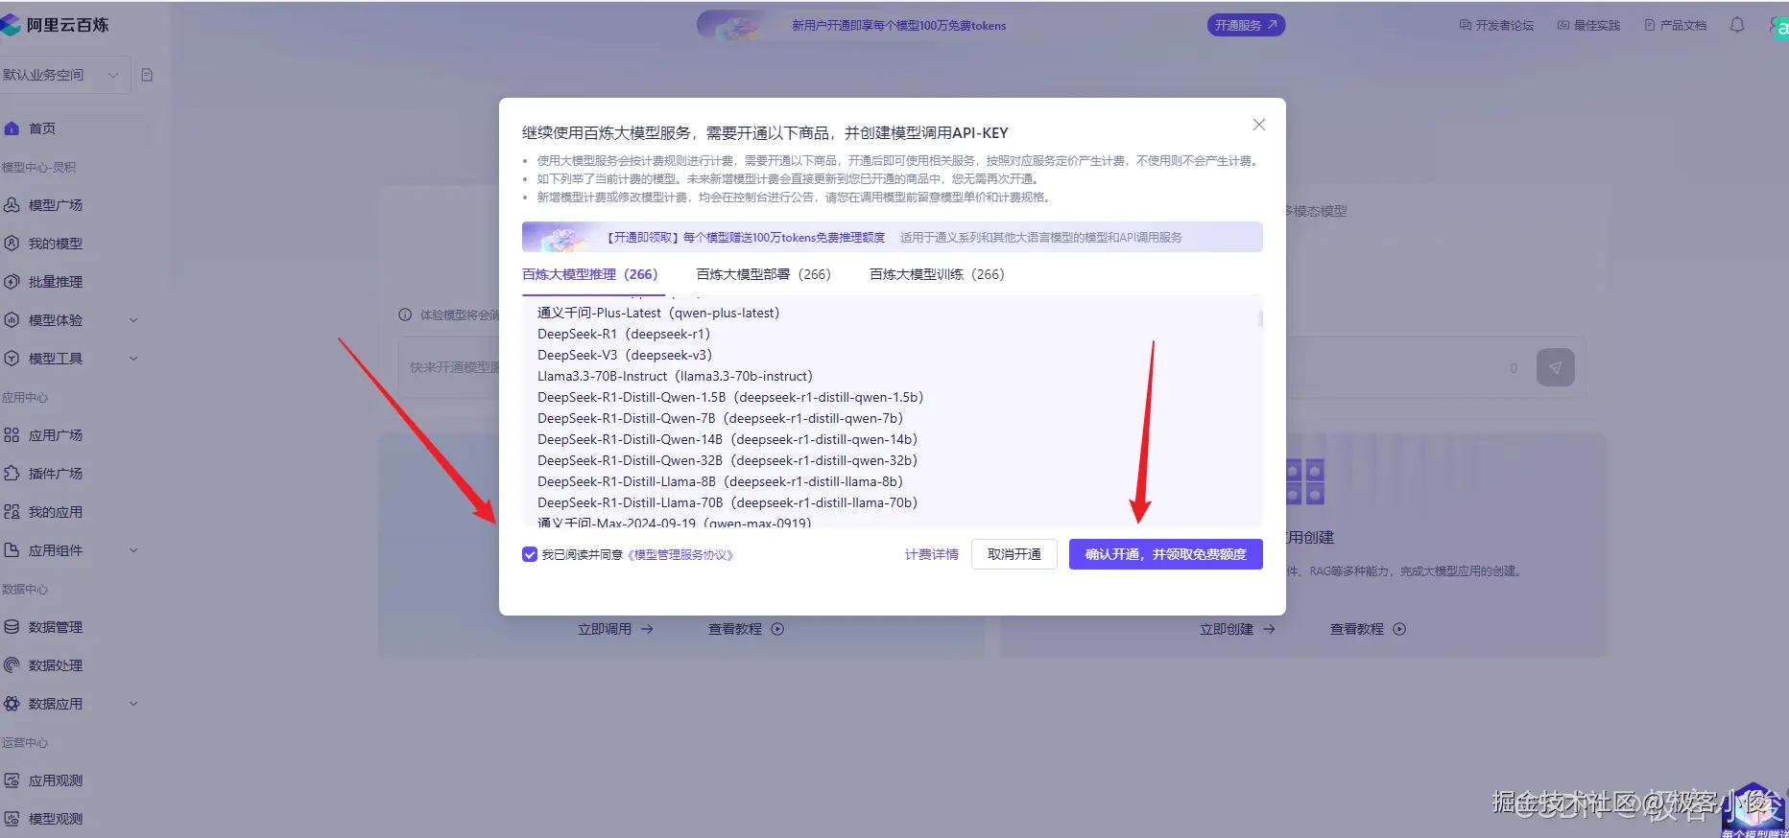Click the 阿里云百炼 logo
1789x838 pixels.
pos(55,25)
